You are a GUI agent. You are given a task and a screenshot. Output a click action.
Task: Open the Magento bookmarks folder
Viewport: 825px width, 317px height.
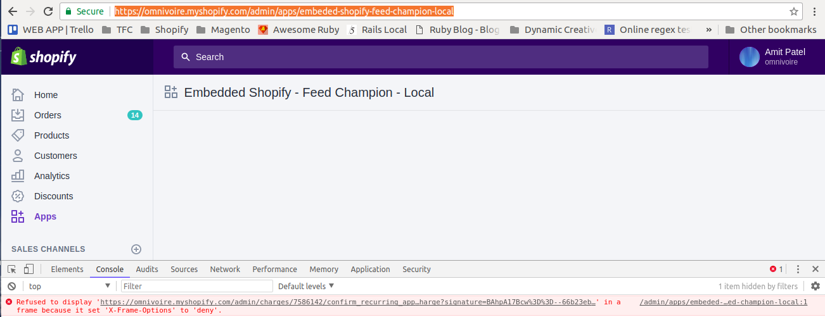coord(223,30)
